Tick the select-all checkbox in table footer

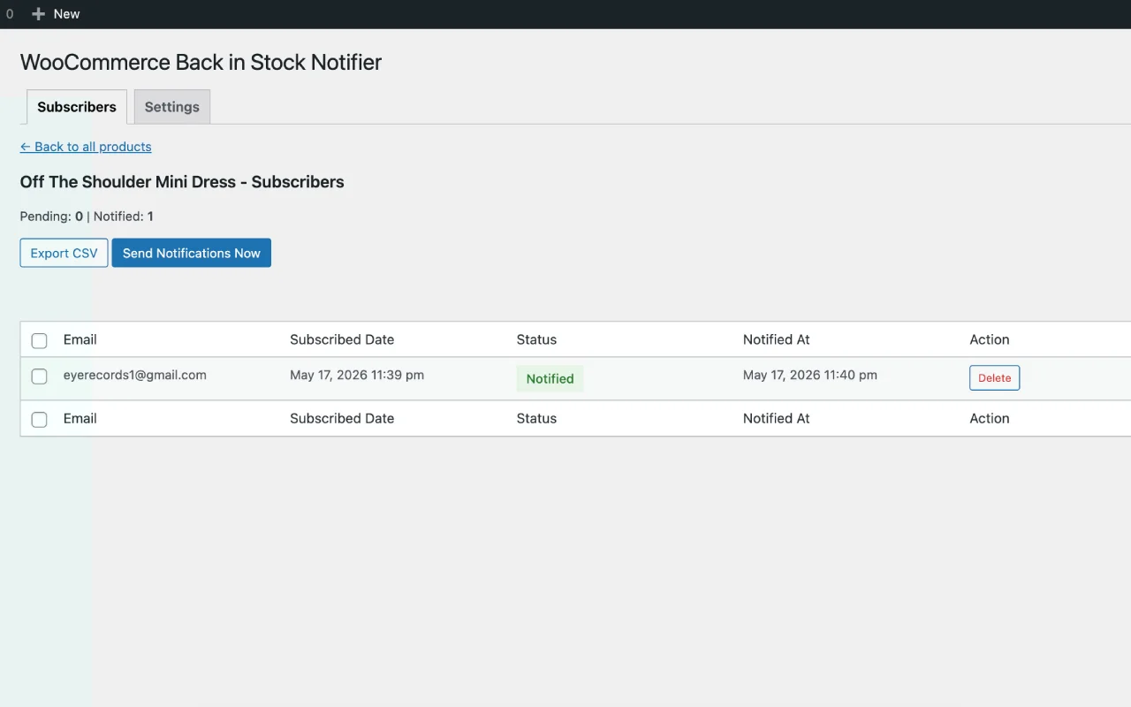(x=39, y=419)
